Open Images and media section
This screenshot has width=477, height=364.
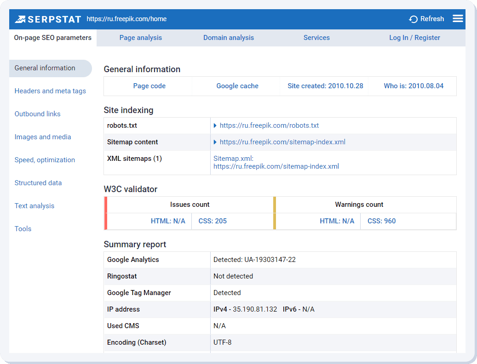click(43, 137)
